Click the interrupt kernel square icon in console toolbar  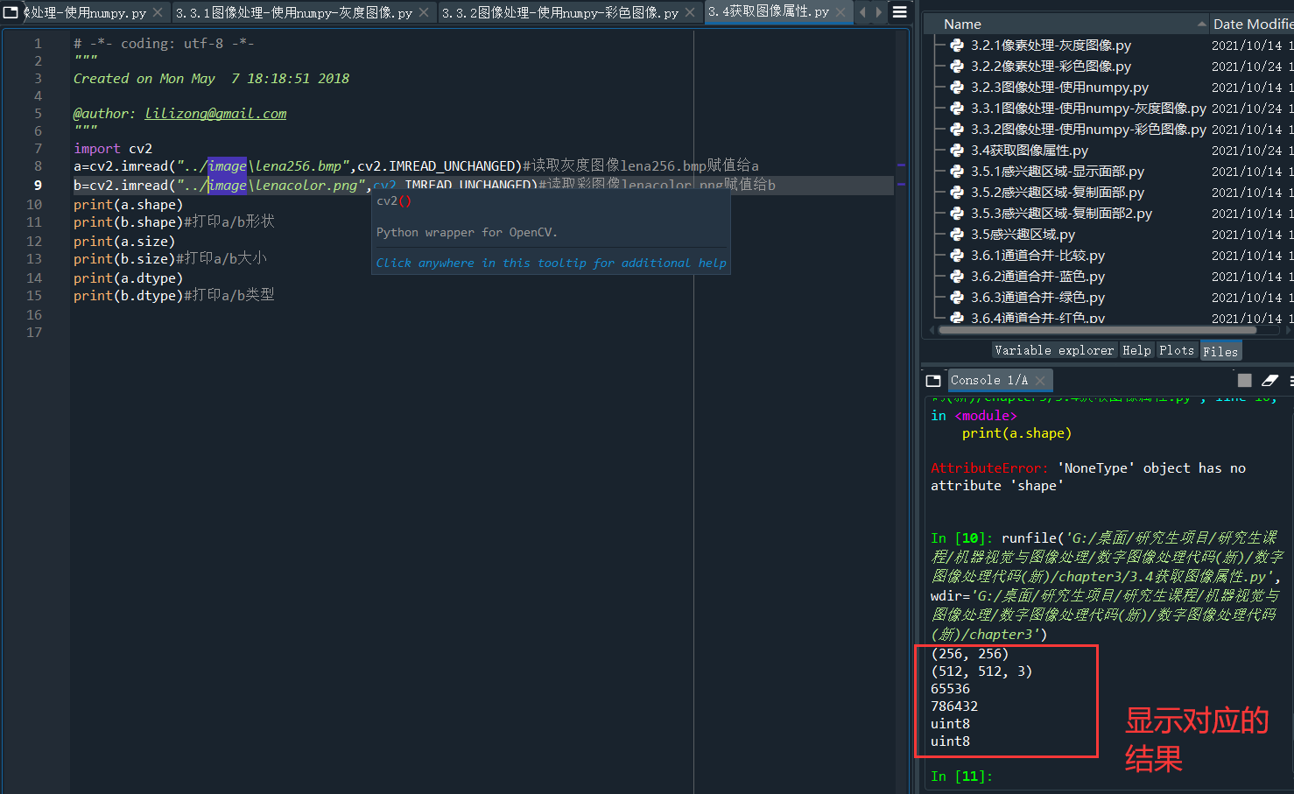pyautogui.click(x=1244, y=379)
